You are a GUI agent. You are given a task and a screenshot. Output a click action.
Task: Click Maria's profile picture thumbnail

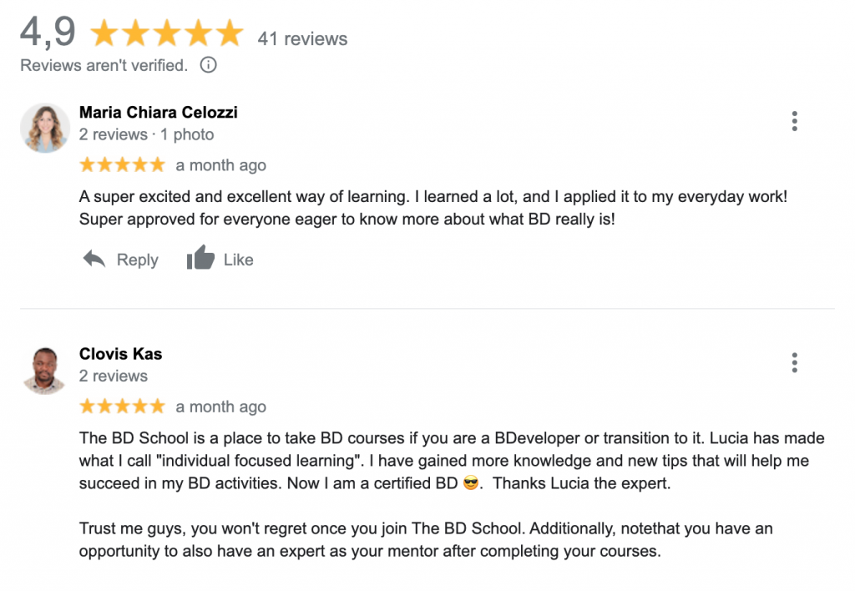click(x=44, y=128)
